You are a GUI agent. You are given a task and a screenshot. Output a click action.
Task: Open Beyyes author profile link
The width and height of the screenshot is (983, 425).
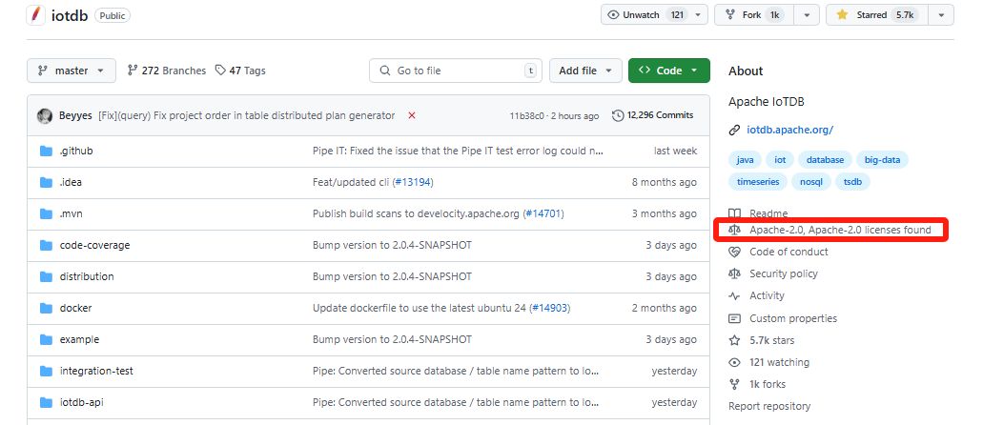[76, 115]
